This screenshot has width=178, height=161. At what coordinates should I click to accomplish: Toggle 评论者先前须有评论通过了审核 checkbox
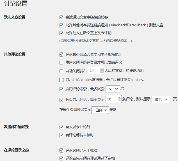pos(61,158)
